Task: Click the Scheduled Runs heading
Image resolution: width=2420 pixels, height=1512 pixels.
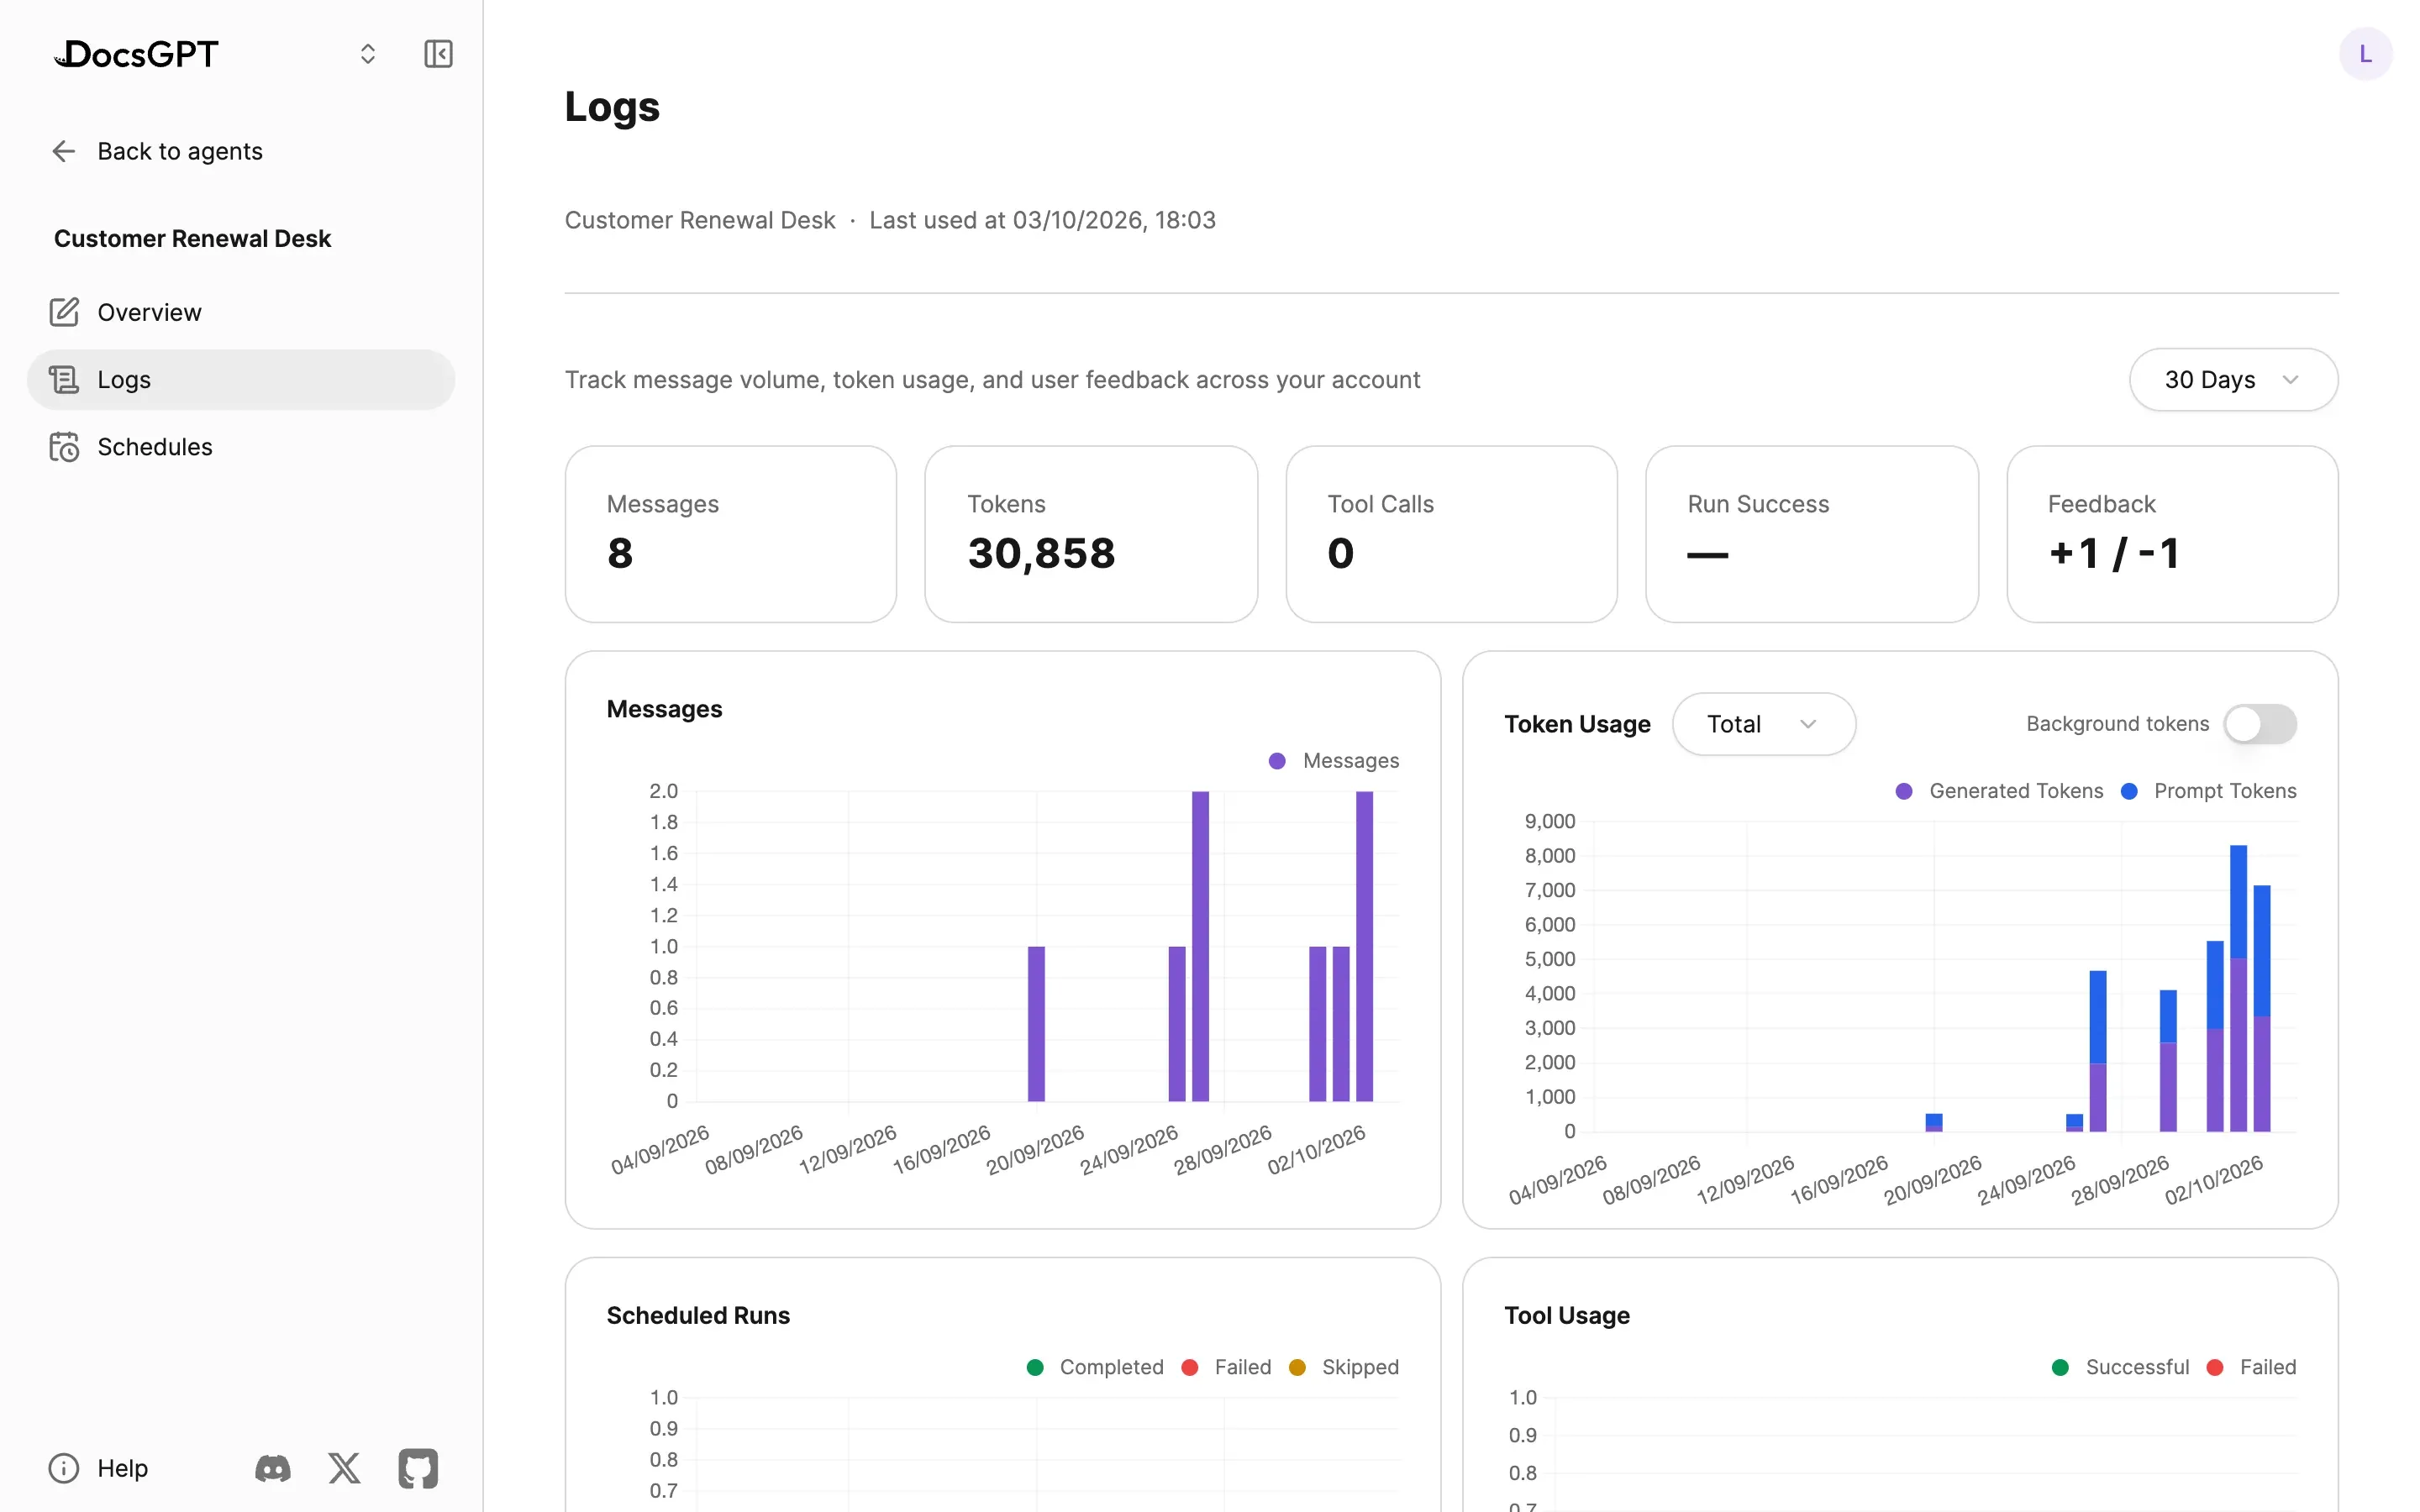Action: coord(698,1315)
